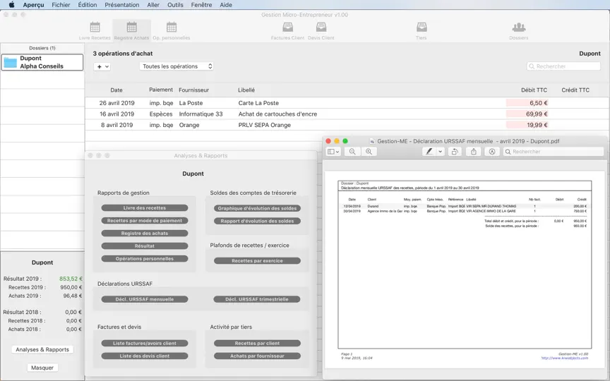
Task: Click the Crédit TTC column header
Action: pyautogui.click(x=575, y=90)
